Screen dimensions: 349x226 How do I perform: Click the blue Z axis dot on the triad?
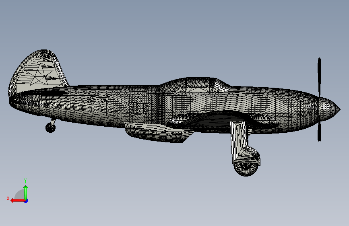26,201
